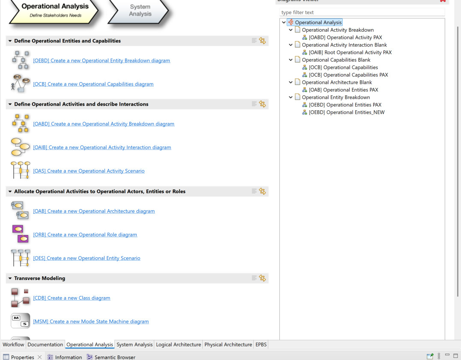The height and width of the screenshot is (360, 461).
Task: Select the [OEBD] Operational Entities_NEW diagram
Action: 346,112
